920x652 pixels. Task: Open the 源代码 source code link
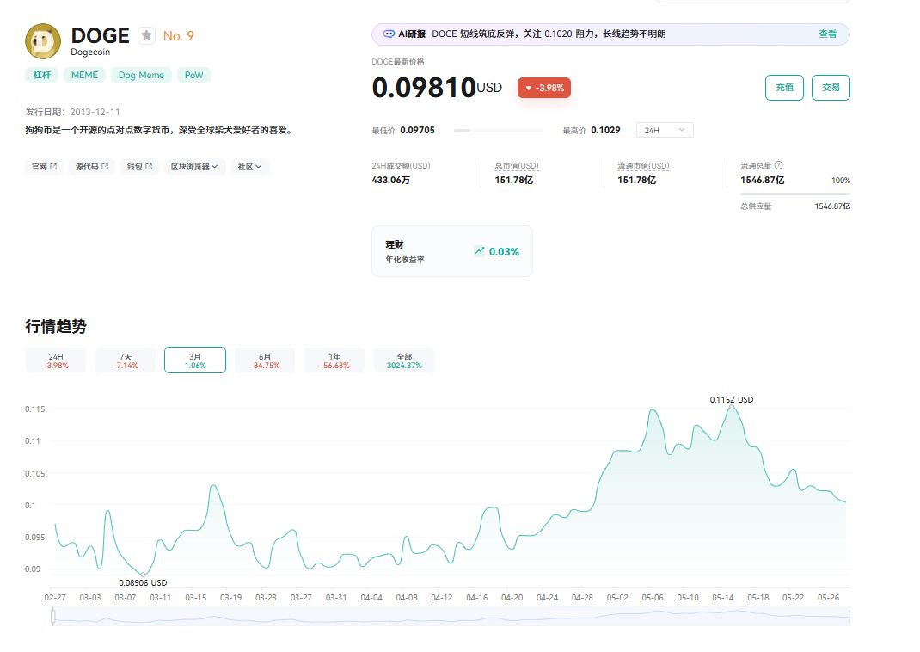pyautogui.click(x=92, y=167)
